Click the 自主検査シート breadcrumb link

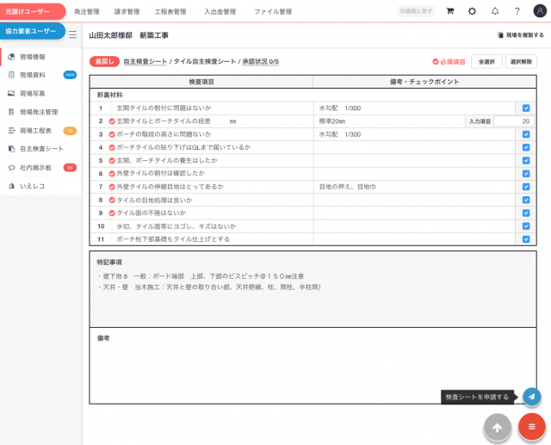click(x=145, y=62)
